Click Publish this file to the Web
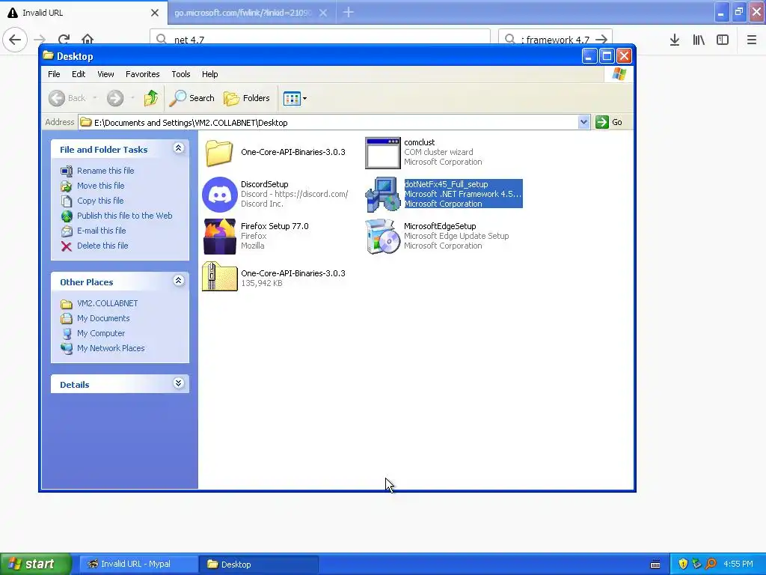Viewport: 766px width, 575px height. (x=125, y=216)
